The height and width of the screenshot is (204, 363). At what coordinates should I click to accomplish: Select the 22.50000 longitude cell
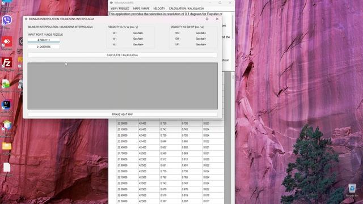point(128,202)
